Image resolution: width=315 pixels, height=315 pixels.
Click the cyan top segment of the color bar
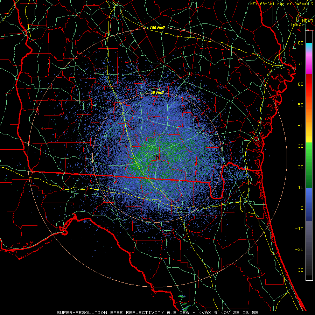[309, 45]
